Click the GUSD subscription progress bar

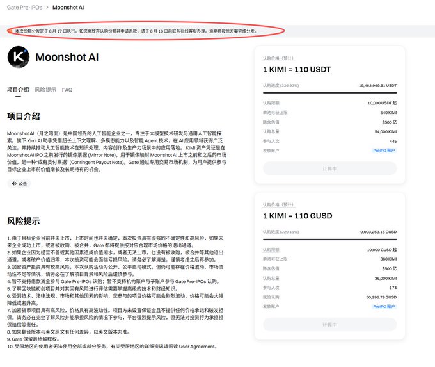point(330,239)
